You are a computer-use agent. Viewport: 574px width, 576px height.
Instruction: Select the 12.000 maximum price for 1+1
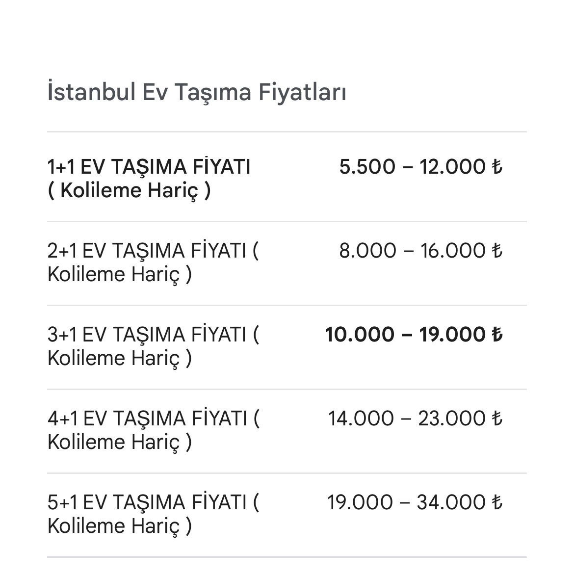[452, 167]
